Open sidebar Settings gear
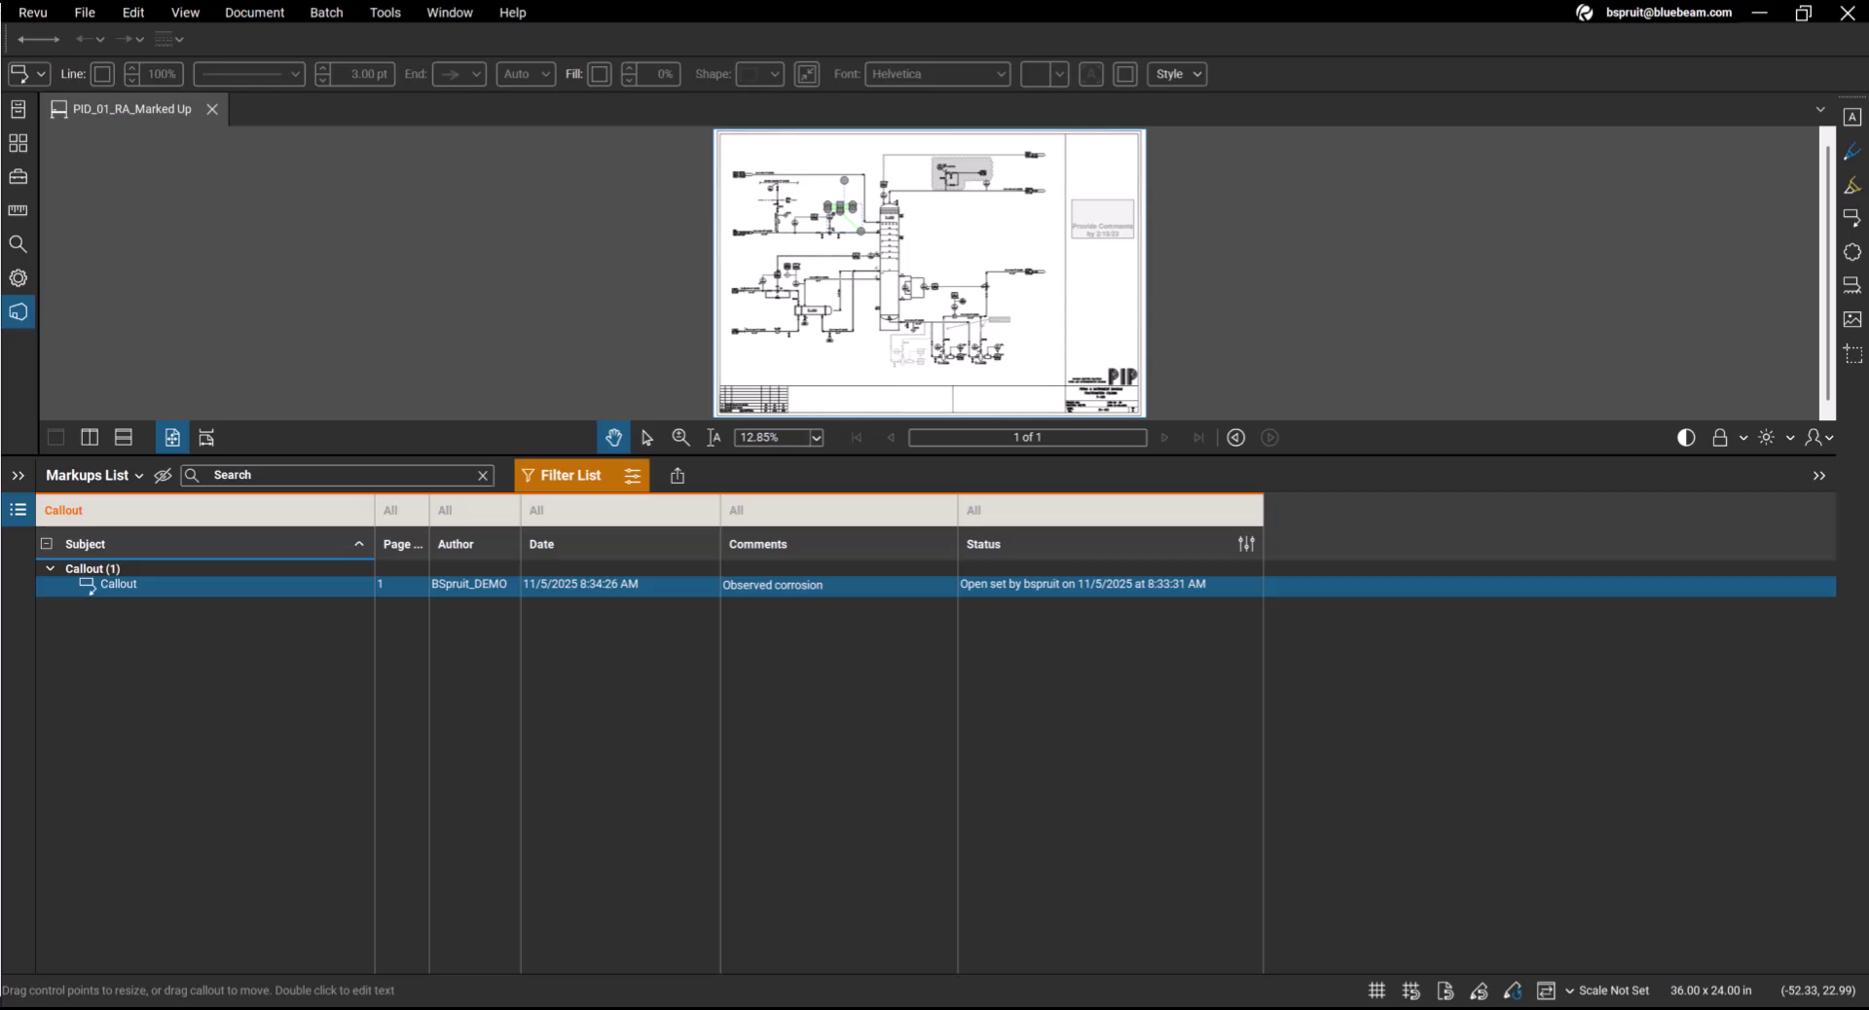The height and width of the screenshot is (1010, 1869). [18, 278]
